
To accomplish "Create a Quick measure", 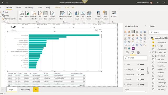I will click(105, 15).
